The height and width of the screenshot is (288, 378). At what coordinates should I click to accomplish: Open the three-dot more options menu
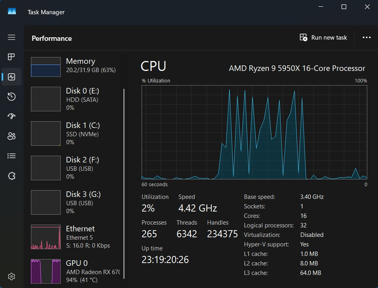point(366,38)
